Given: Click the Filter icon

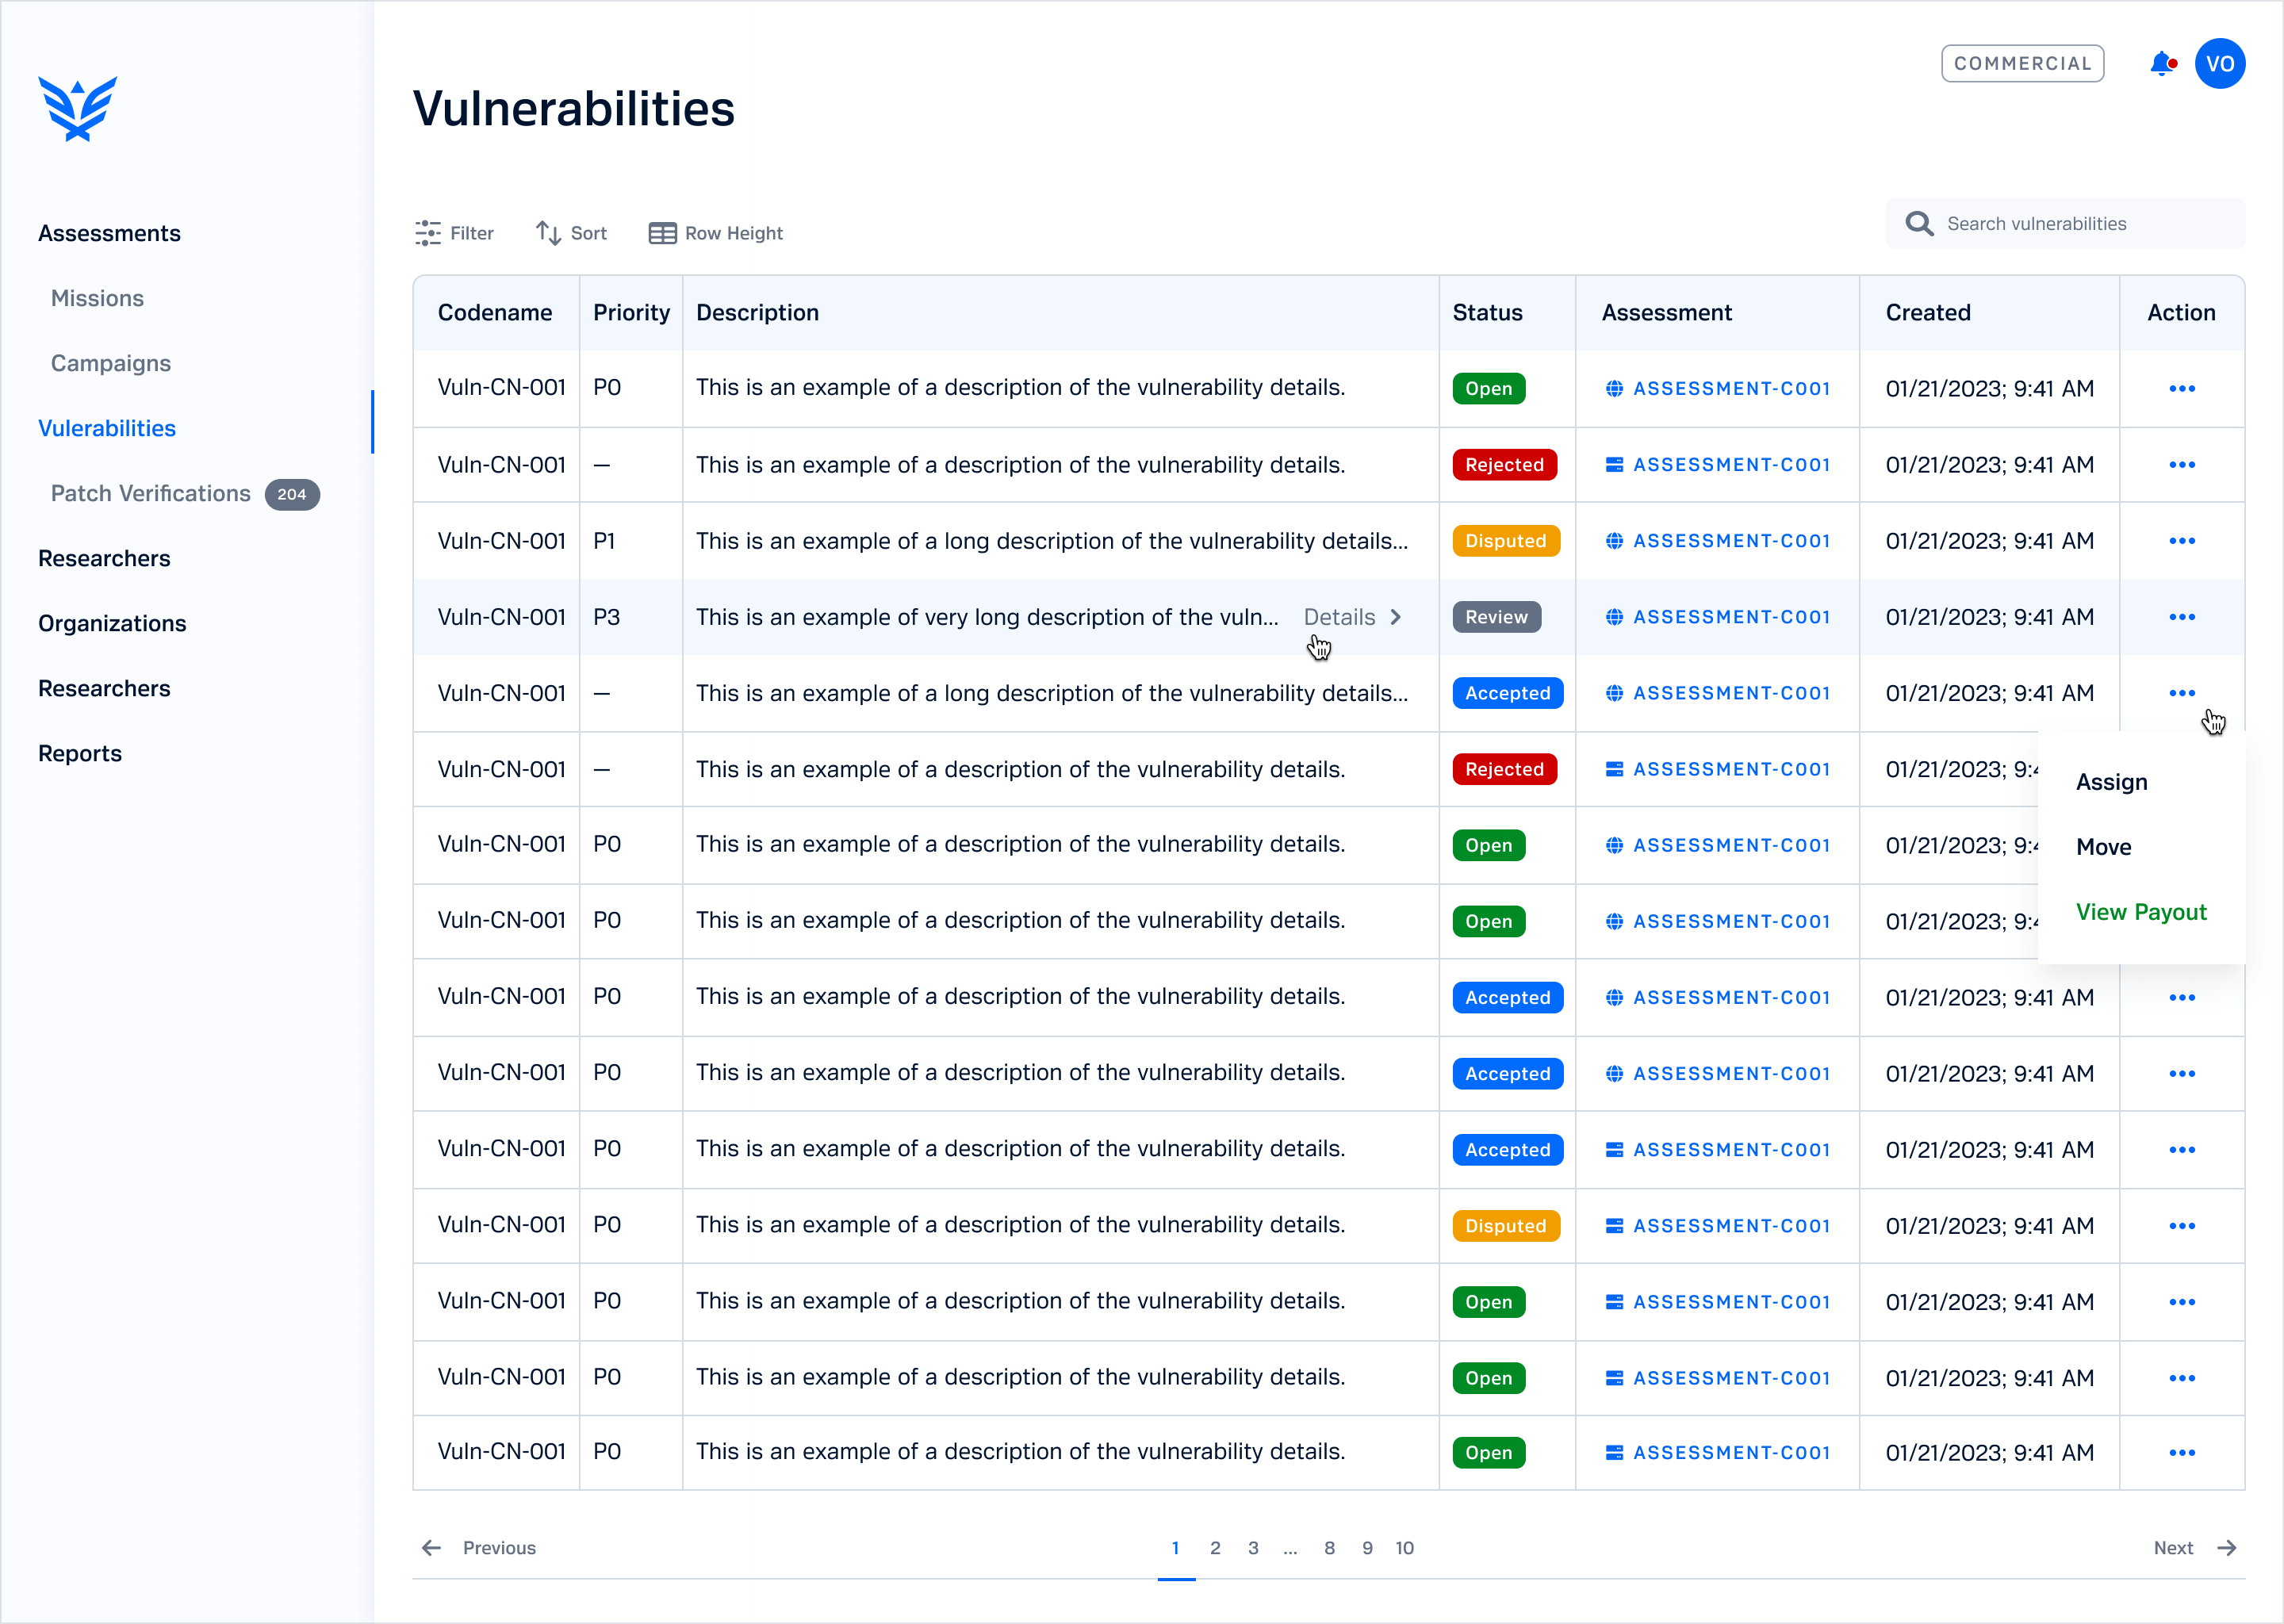Looking at the screenshot, I should pos(428,233).
